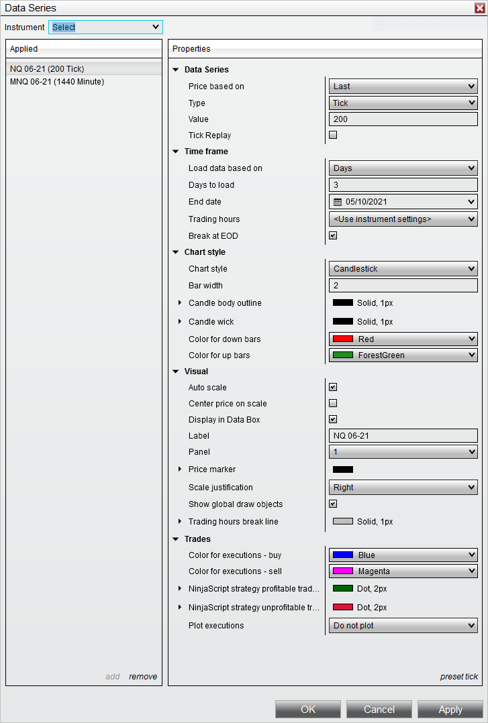The width and height of the screenshot is (488, 723).
Task: Open the Price based on dropdown
Action: pos(403,87)
